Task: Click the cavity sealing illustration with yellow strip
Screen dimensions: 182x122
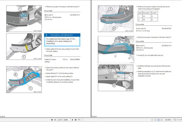Action: pos(24,47)
